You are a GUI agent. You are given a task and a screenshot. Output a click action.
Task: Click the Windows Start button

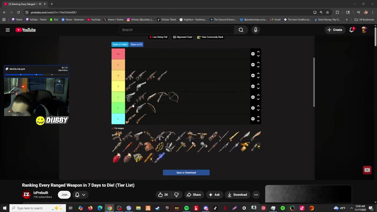(4, 208)
